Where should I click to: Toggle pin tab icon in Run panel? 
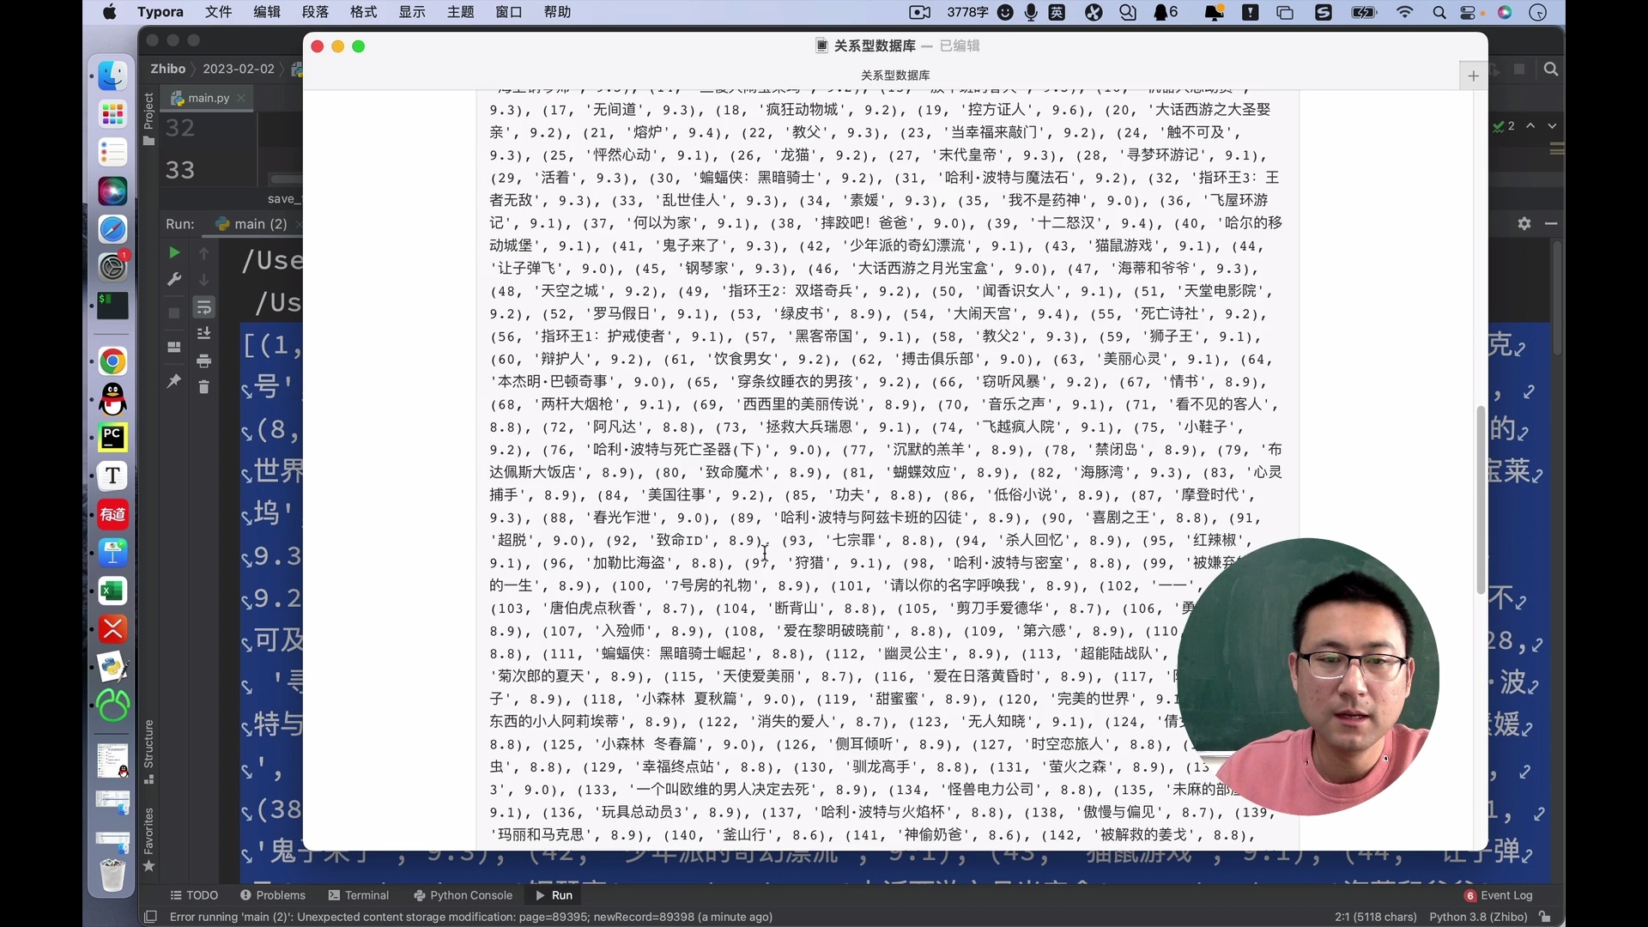[174, 380]
